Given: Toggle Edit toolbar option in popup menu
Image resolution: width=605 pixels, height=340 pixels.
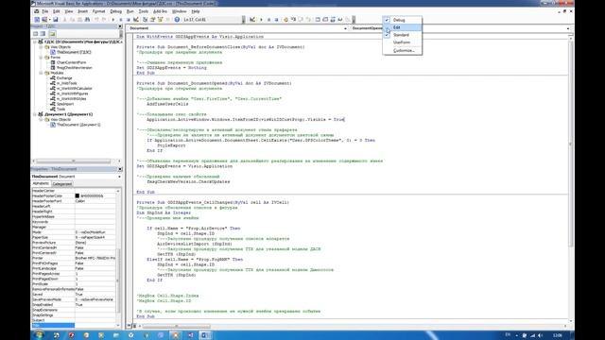Looking at the screenshot, I should point(402,27).
